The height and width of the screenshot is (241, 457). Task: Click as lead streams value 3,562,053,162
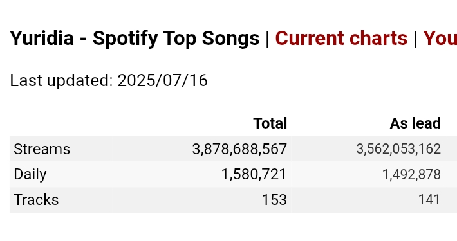398,149
